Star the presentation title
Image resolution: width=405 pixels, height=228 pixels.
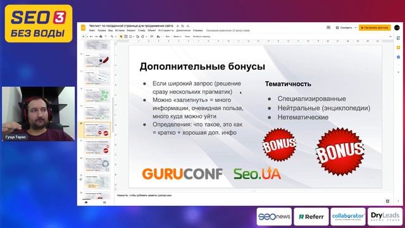[177, 26]
